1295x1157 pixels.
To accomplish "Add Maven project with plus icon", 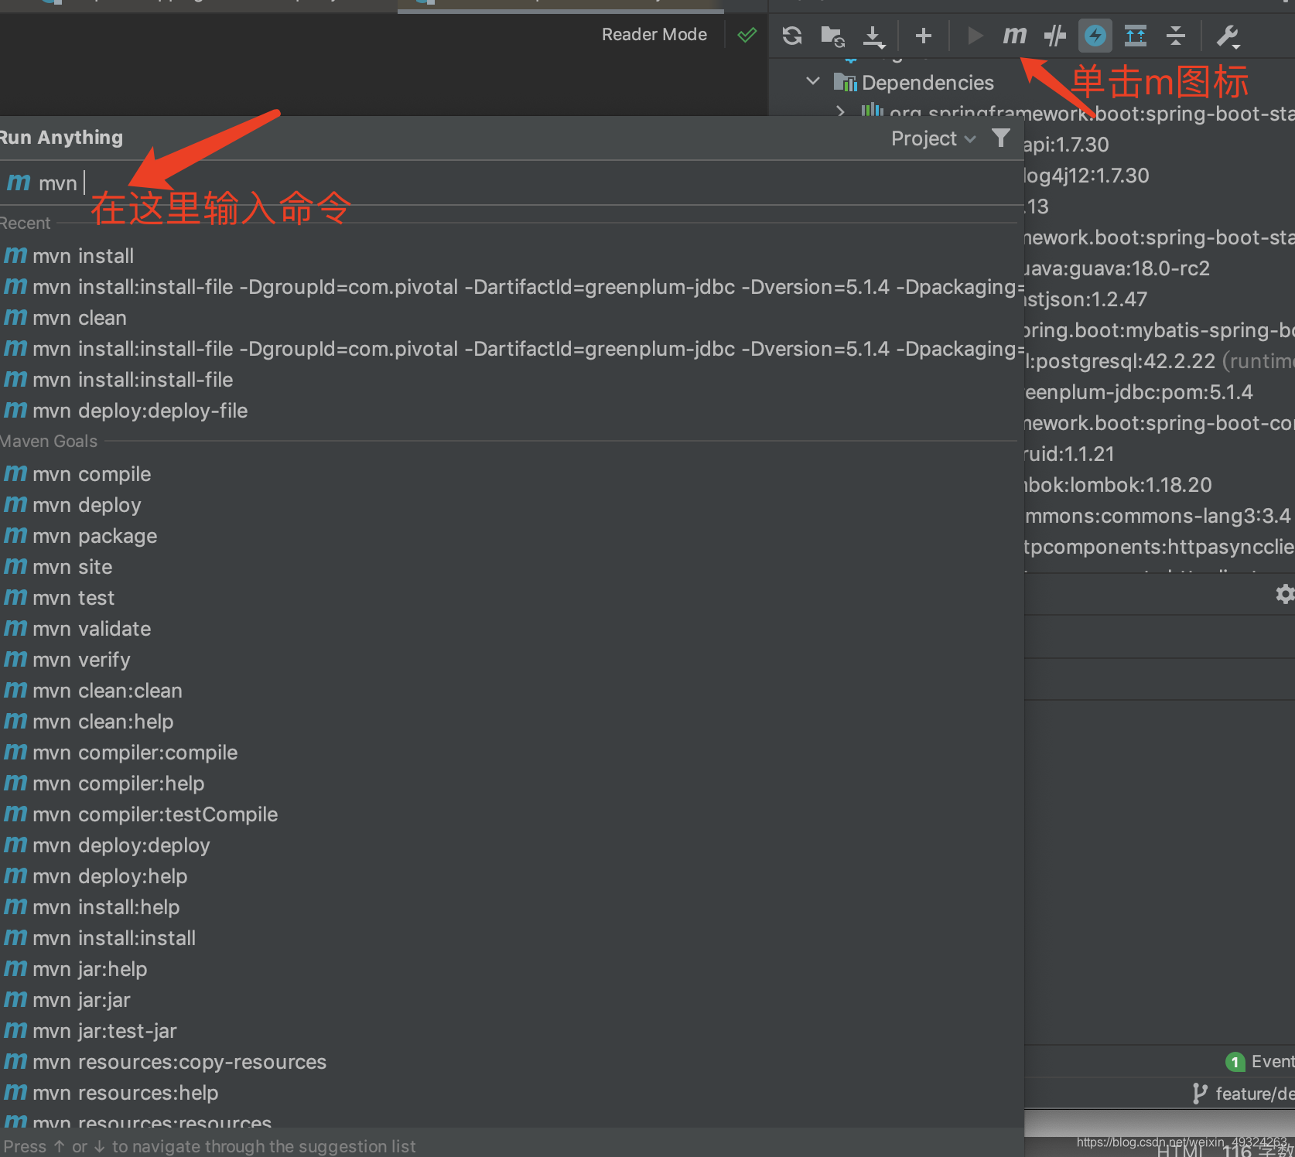I will coord(923,36).
